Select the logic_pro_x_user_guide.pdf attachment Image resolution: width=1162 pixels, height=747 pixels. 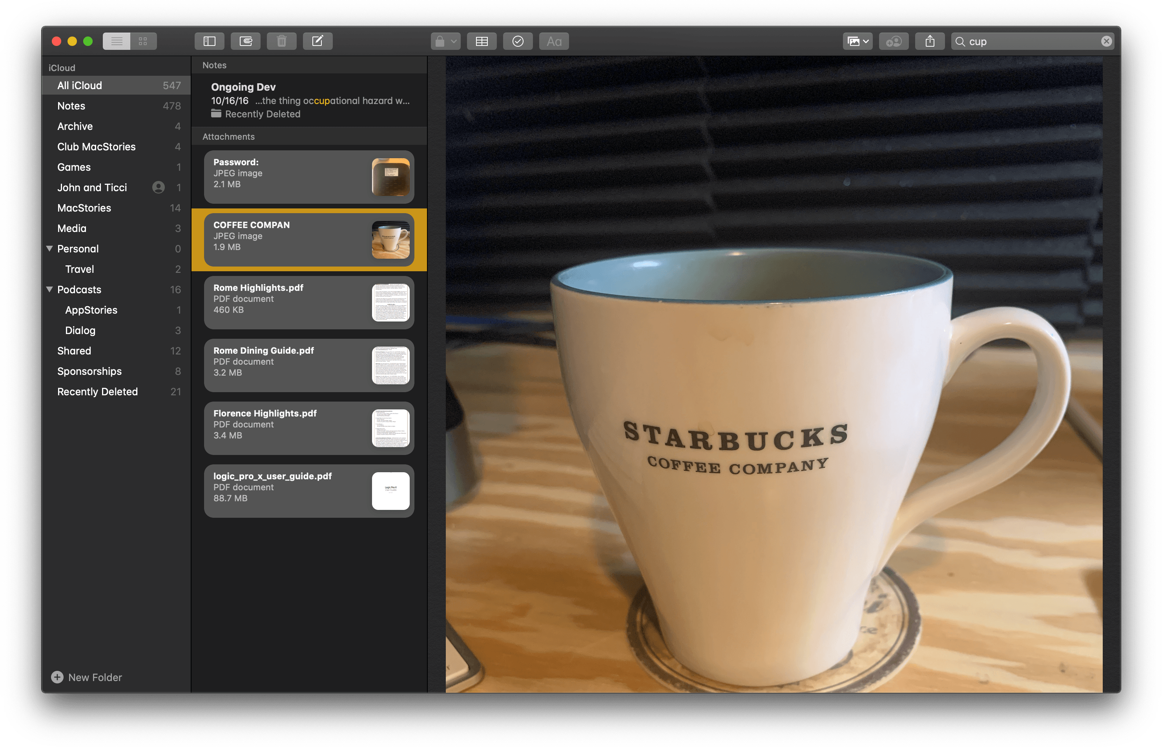point(309,491)
